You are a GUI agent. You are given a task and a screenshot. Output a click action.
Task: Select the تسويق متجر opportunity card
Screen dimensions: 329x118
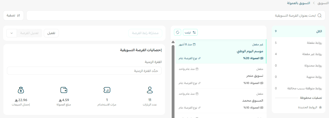coord(221,76)
